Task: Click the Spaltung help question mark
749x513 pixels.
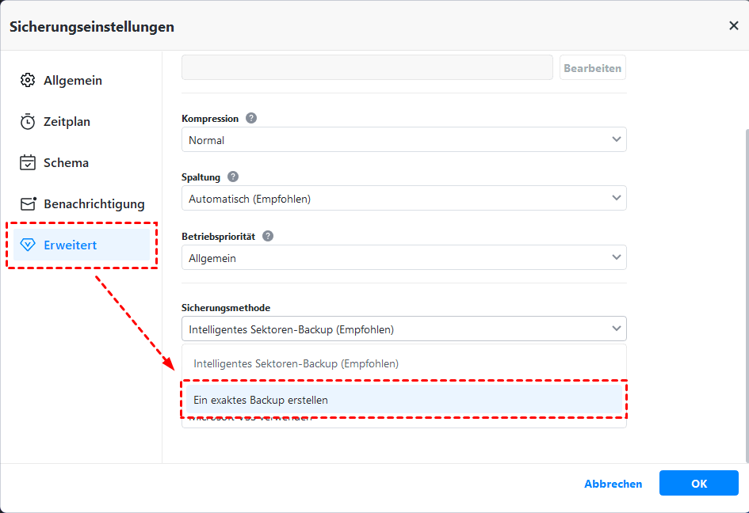Action: [x=233, y=177]
